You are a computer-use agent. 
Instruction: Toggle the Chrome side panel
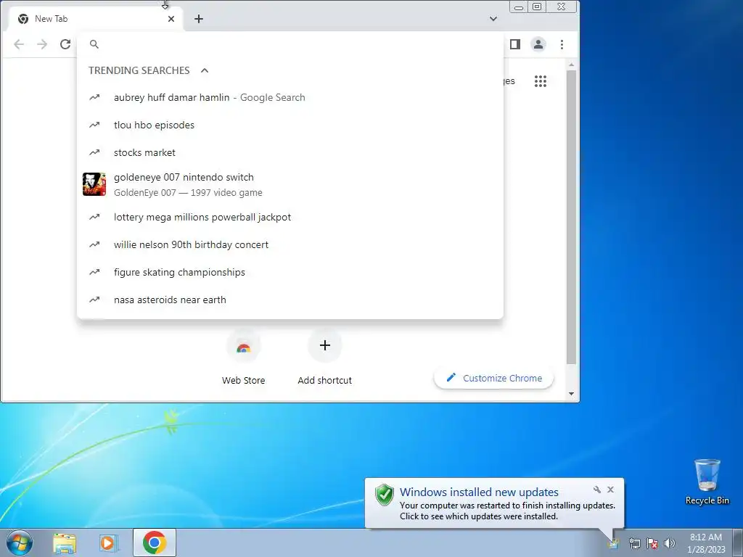(515, 44)
